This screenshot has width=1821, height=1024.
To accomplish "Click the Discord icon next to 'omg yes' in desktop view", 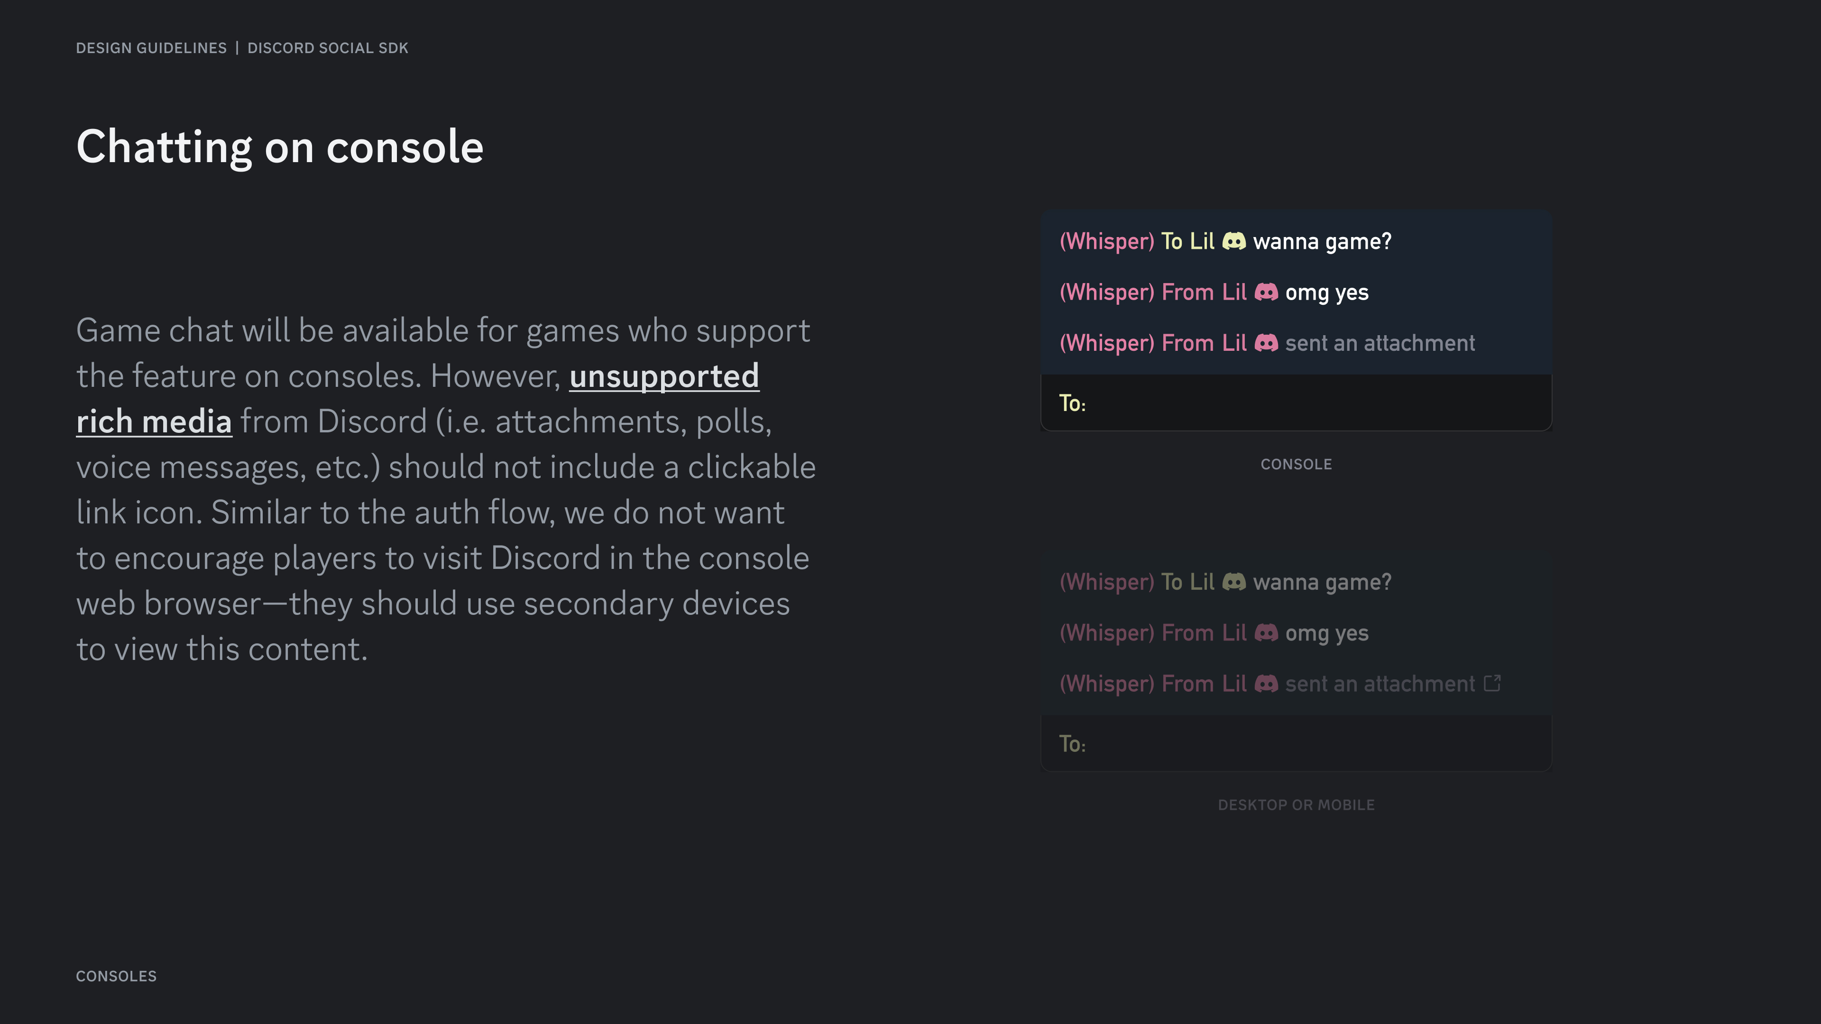I will coord(1266,632).
